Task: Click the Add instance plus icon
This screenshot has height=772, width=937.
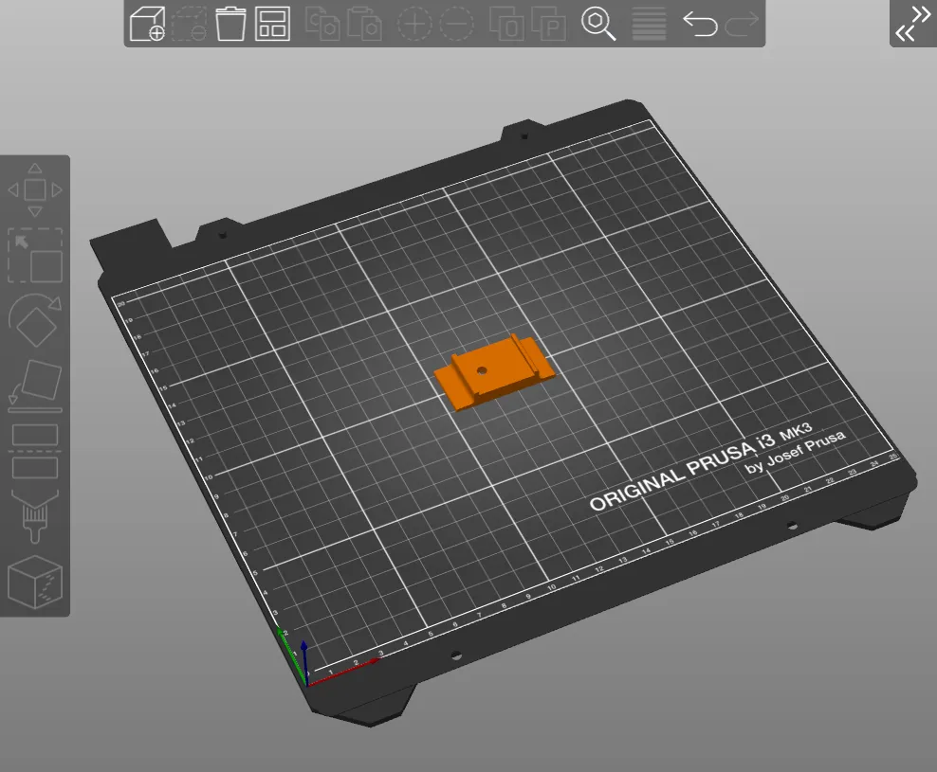Action: pyautogui.click(x=414, y=24)
